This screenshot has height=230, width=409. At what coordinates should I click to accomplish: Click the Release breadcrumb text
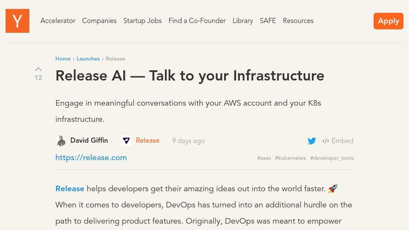coord(115,59)
